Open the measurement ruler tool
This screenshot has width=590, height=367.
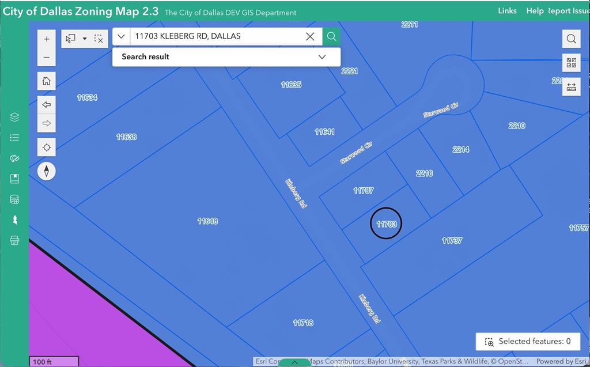[571, 86]
